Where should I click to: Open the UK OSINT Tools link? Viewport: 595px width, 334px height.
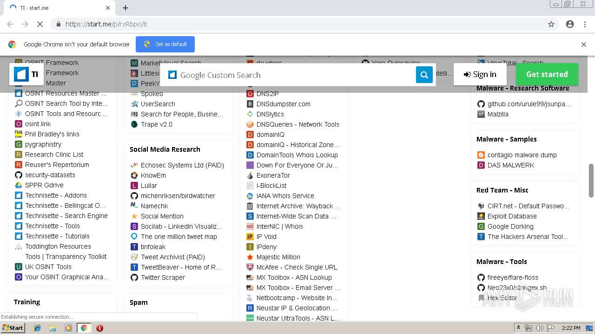[48, 267]
